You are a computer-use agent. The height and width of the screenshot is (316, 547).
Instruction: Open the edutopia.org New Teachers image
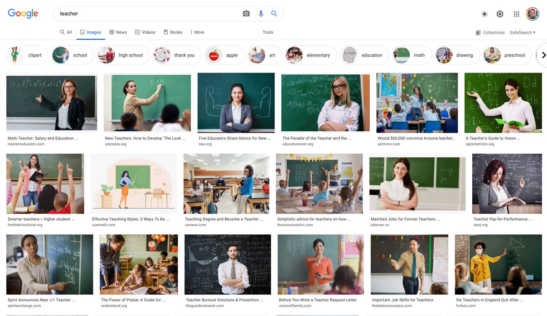pyautogui.click(x=147, y=103)
